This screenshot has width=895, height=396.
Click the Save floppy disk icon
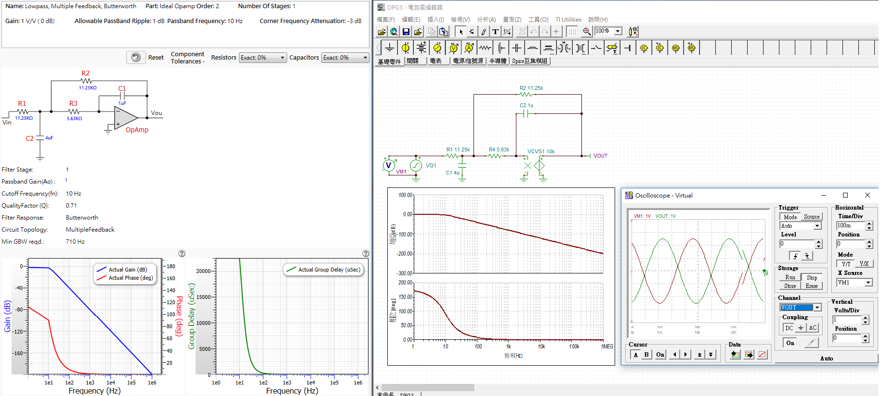click(x=406, y=32)
